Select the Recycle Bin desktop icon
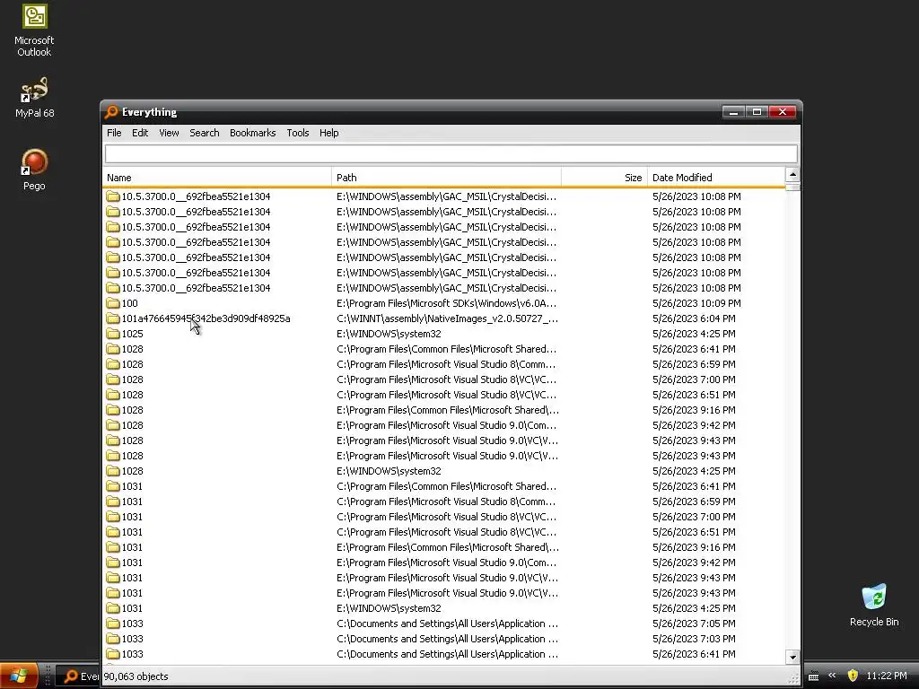Image resolution: width=919 pixels, height=689 pixels. coord(874,606)
